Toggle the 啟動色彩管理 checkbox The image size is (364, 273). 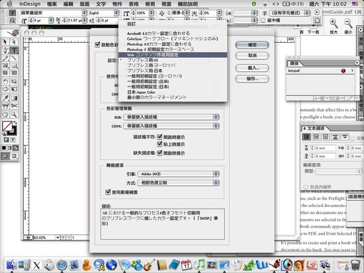click(97, 45)
